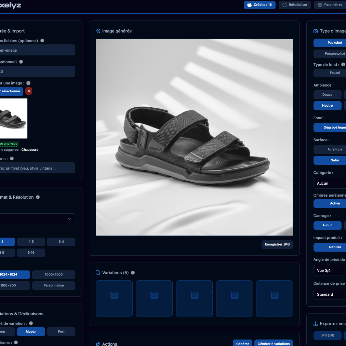Select the Satin surface option
This screenshot has width=346, height=346.
[x=330, y=160]
